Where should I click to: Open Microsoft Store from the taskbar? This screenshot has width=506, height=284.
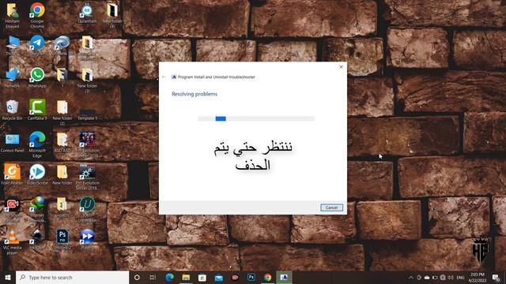[x=202, y=277]
